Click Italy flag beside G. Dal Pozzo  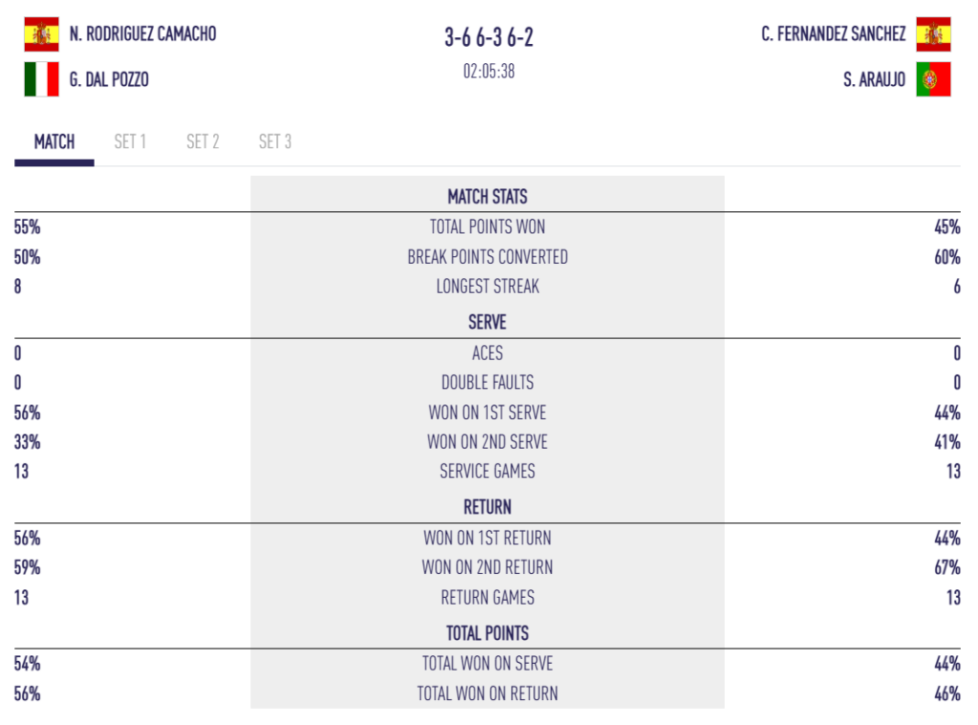coord(41,79)
